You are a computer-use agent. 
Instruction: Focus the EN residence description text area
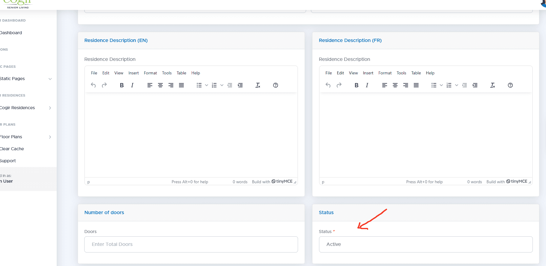point(191,136)
